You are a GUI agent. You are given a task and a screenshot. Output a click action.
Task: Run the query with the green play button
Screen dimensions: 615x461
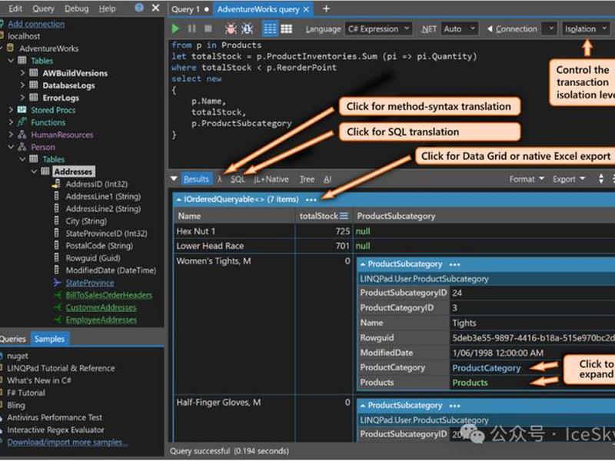(x=175, y=28)
